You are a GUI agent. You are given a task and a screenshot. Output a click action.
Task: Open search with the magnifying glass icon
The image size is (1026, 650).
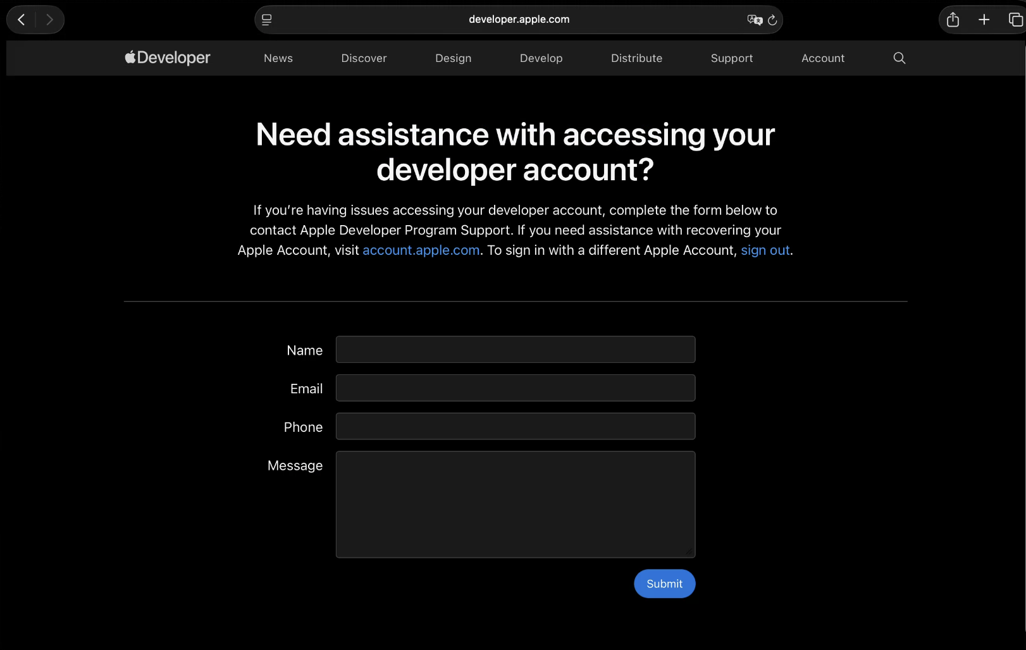(x=899, y=58)
